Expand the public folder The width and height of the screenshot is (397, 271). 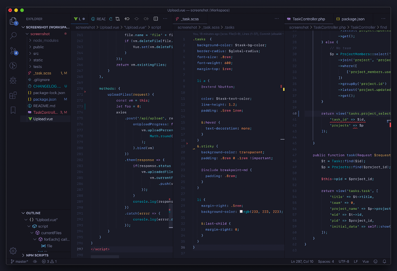pyautogui.click(x=30, y=47)
